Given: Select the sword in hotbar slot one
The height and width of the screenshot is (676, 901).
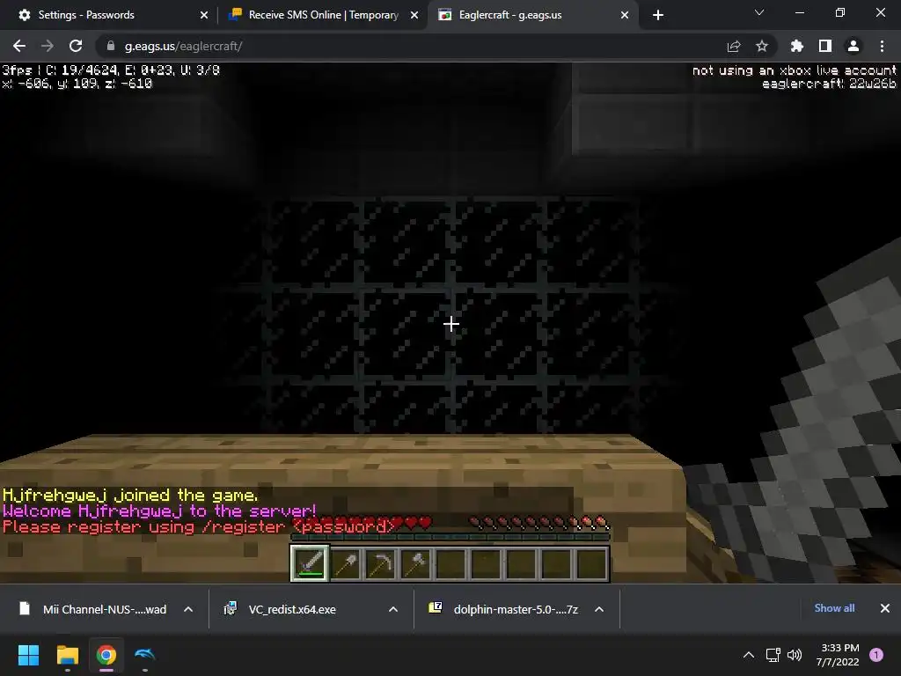Looking at the screenshot, I should coord(310,563).
